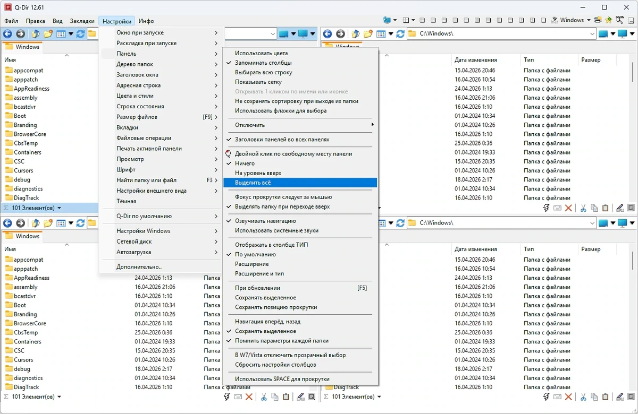Expand Окно при запуске submenu
Screen dimensions: 638x414
tap(160, 32)
